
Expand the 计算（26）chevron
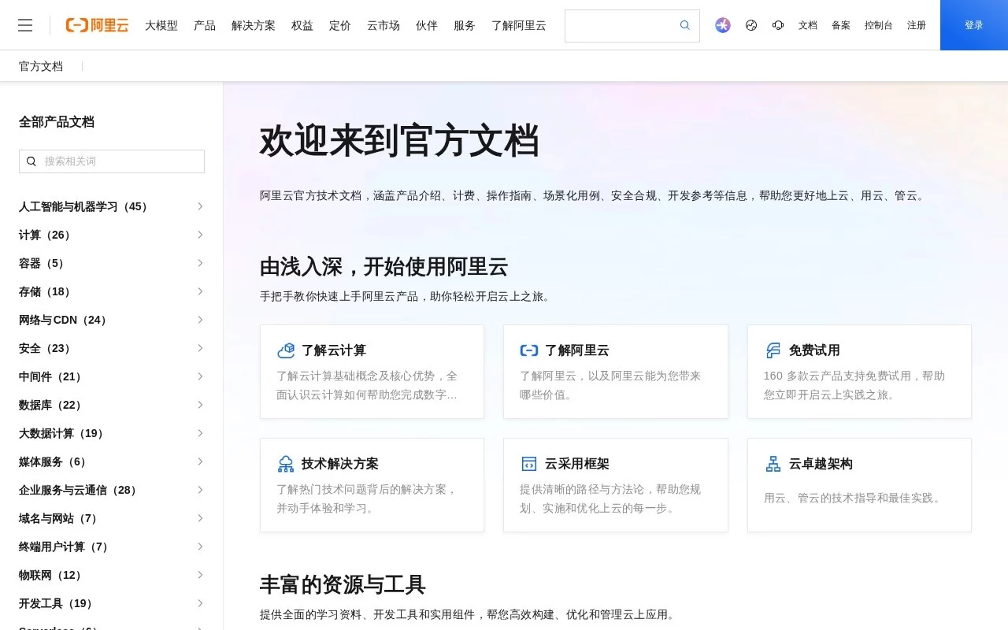point(200,235)
